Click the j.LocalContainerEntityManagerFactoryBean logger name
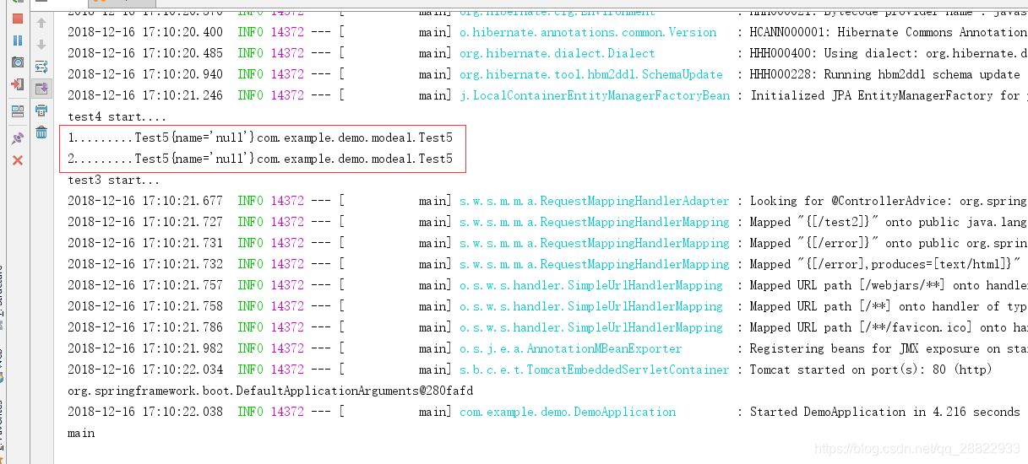The image size is (1028, 464). [x=595, y=95]
